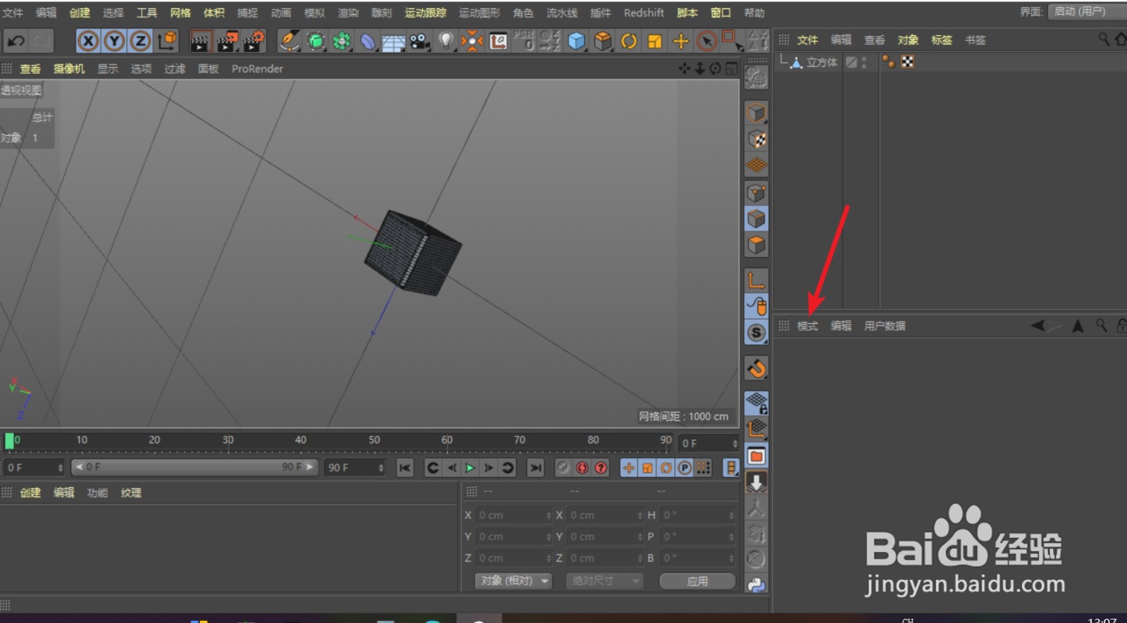Open render settings gear clapperboard icon
Screen dimensions: 1127x623
(x=254, y=42)
